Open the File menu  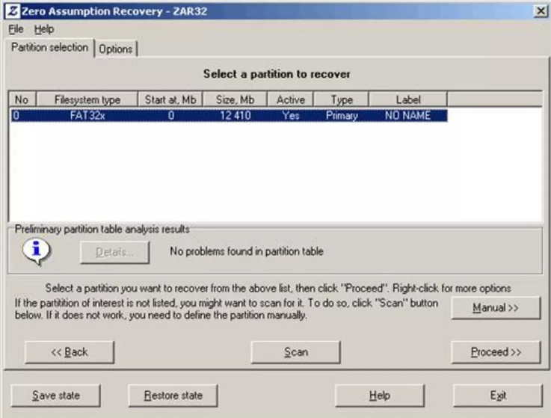tap(16, 29)
